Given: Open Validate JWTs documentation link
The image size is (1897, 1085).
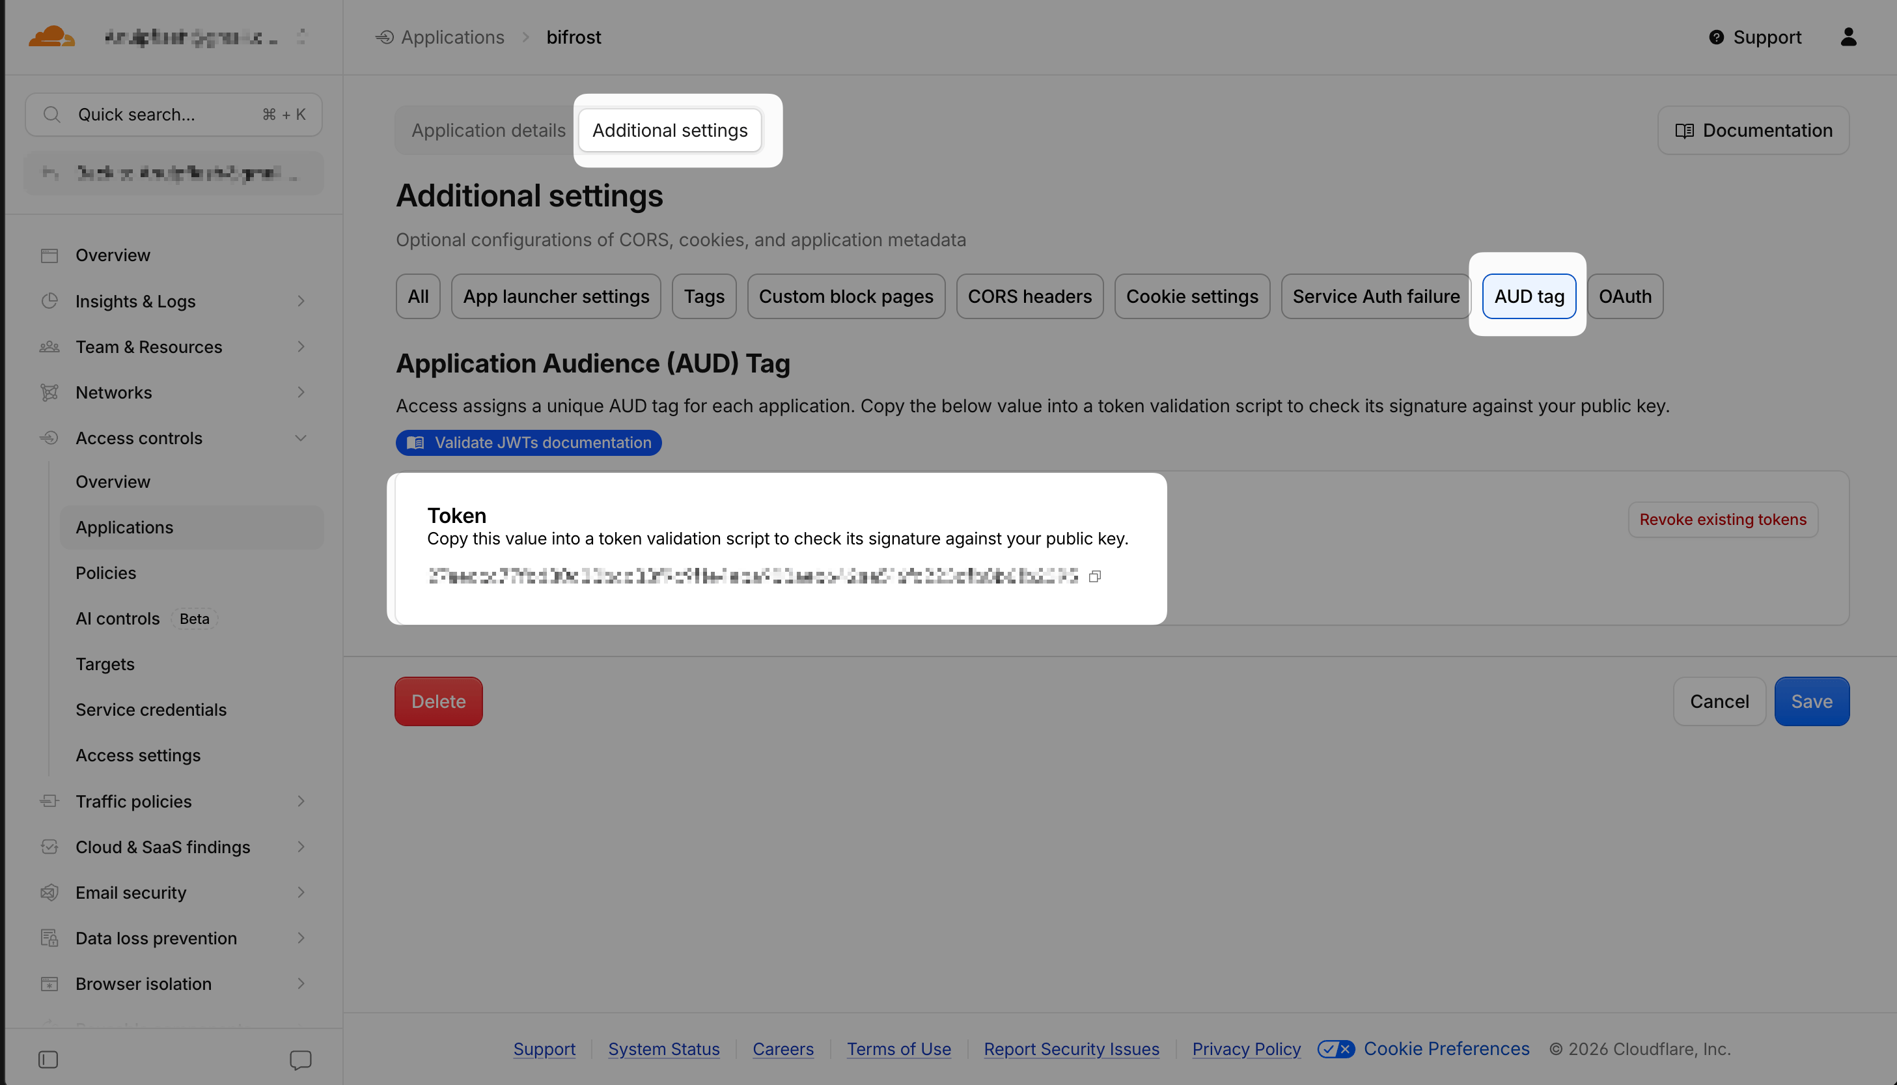Looking at the screenshot, I should click(x=529, y=443).
